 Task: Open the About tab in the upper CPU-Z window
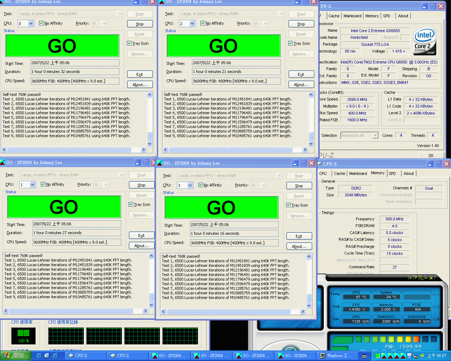click(403, 16)
